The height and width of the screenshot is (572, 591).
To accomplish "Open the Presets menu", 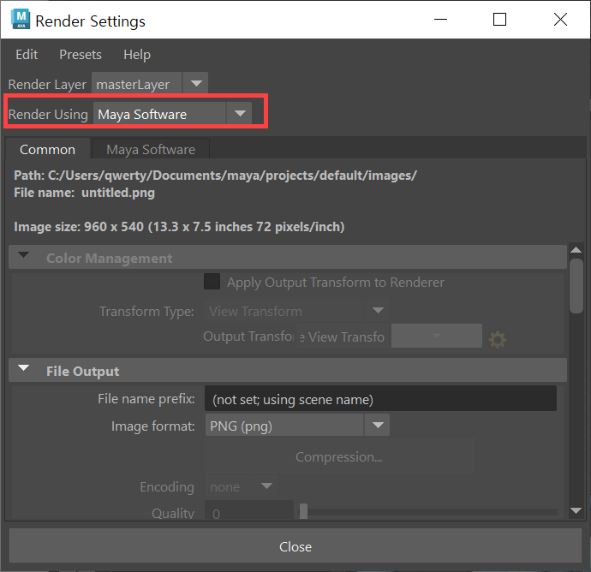I will tap(81, 55).
